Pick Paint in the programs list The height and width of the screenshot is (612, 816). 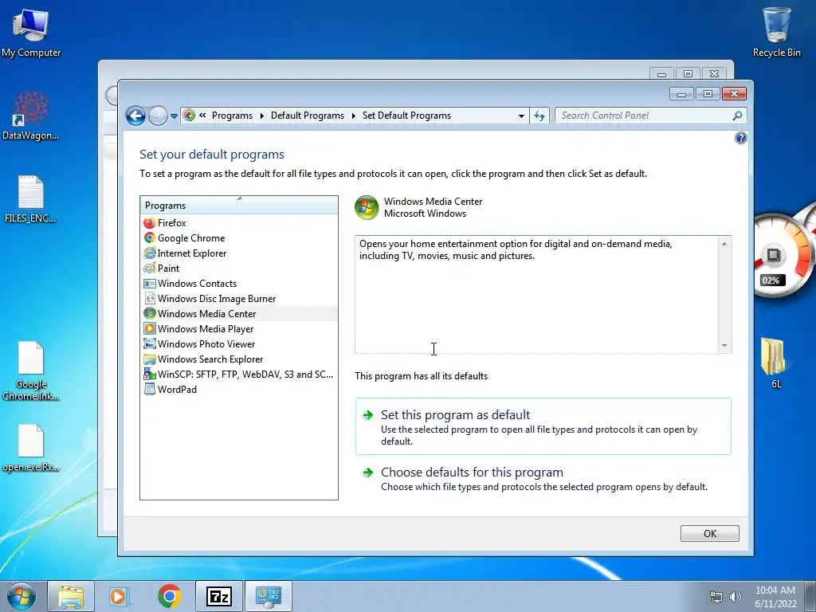[x=239, y=268]
